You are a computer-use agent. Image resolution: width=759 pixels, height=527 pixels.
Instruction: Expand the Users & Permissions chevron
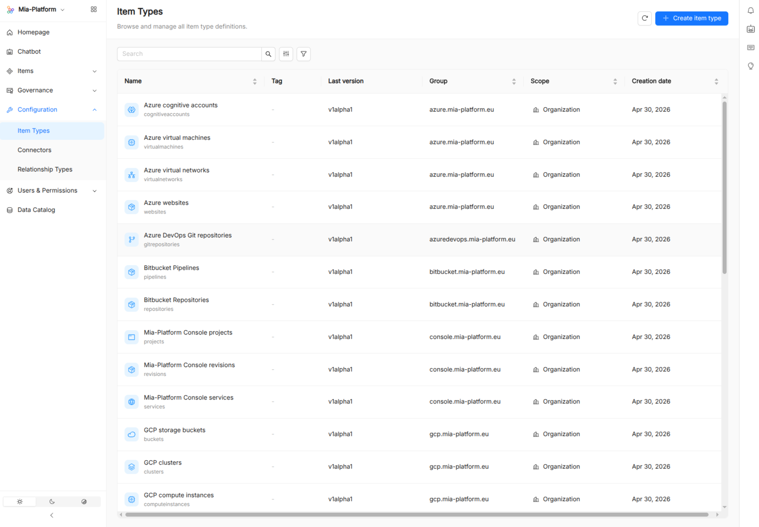click(x=94, y=191)
